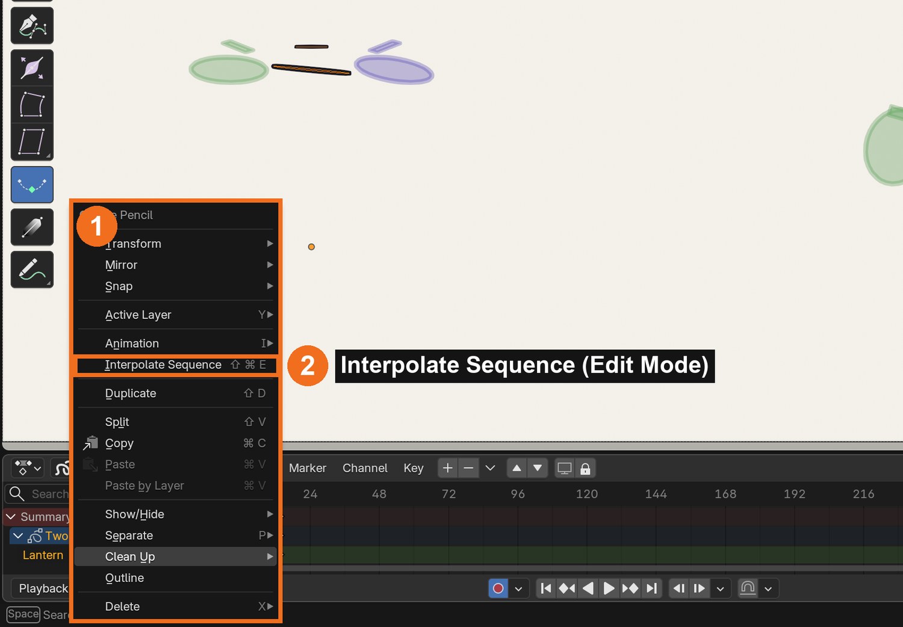
Task: Click the highlighted Interpolate tool
Action: 32,185
